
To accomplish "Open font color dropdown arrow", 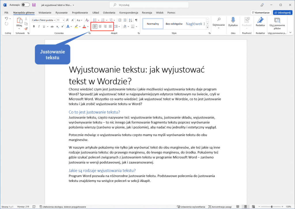I will (88, 27).
